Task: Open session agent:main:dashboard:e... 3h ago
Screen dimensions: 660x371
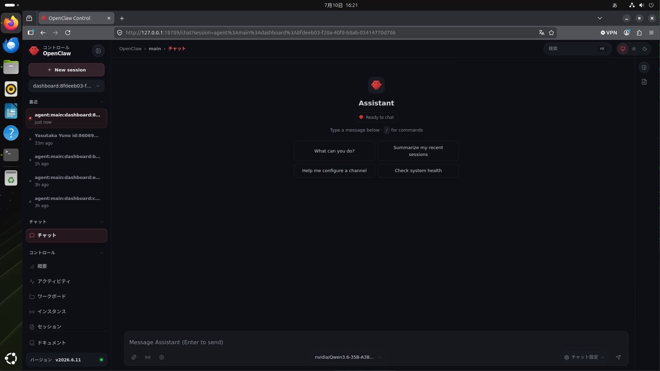Action: tap(66, 181)
